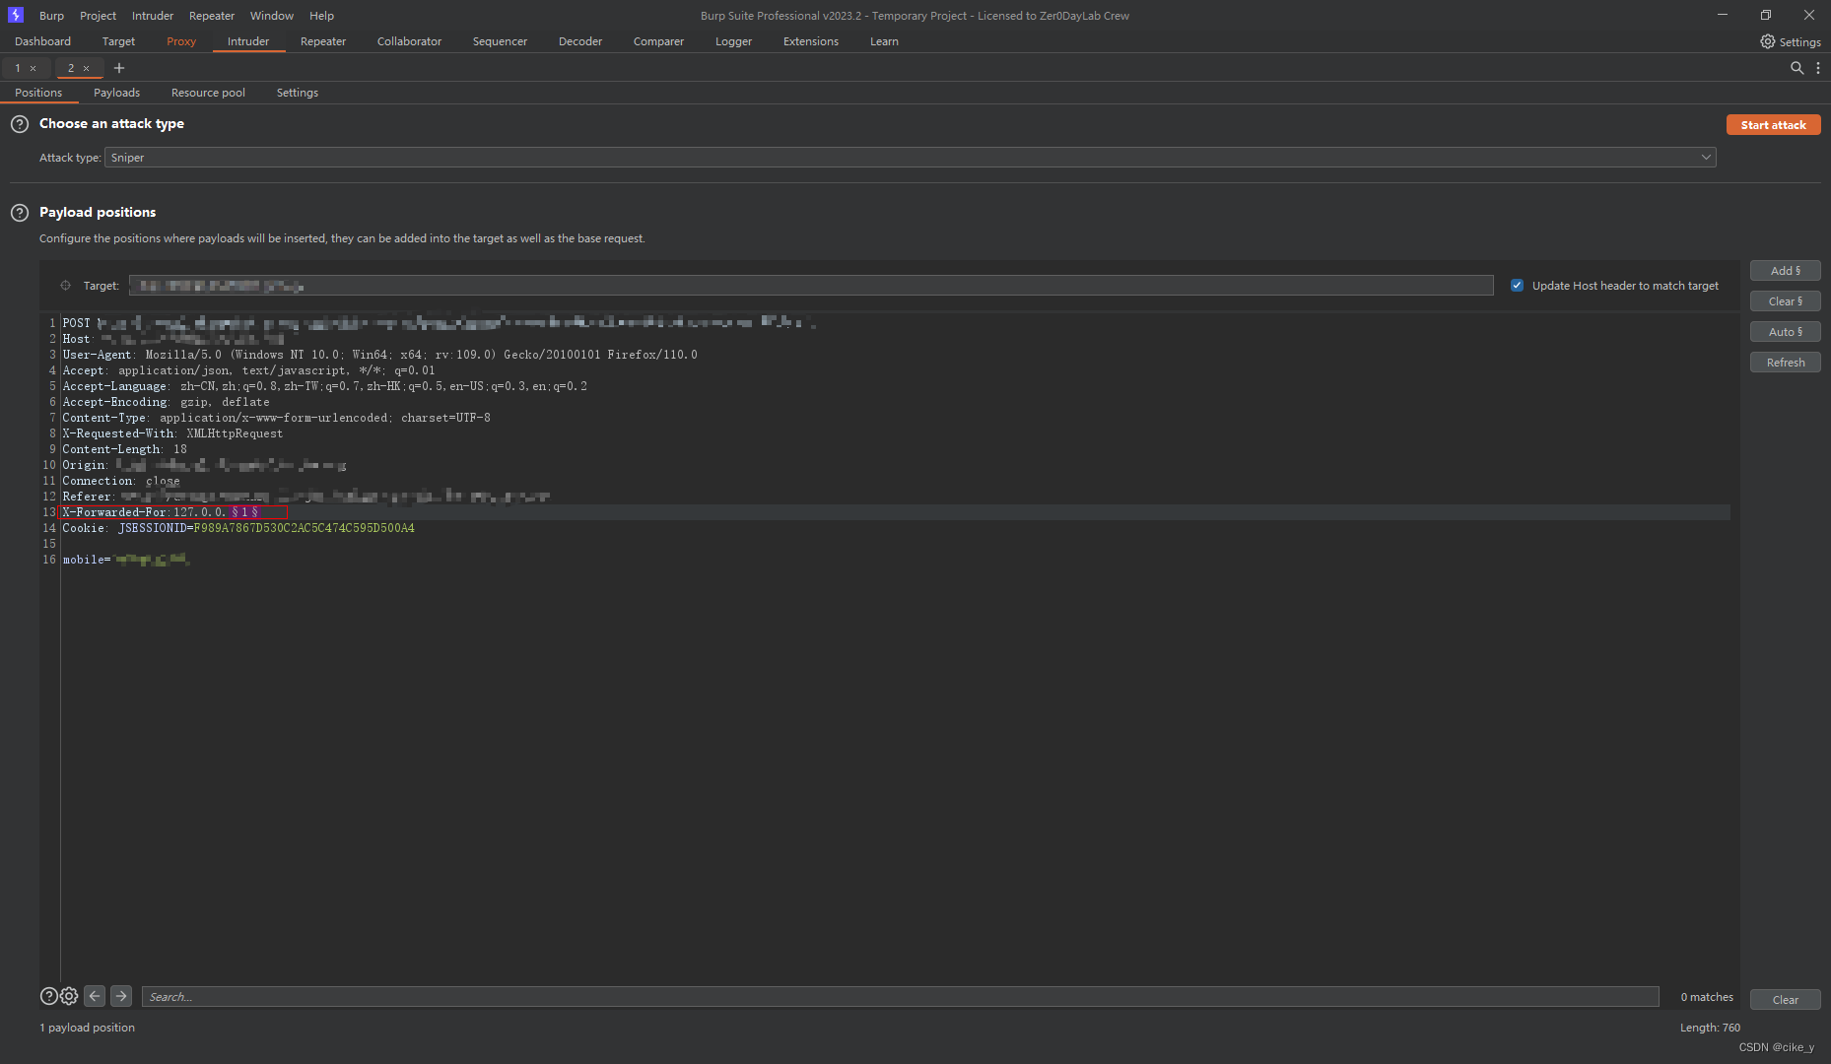Viewport: 1831px width, 1064px height.
Task: Click the Burp Suite logo icon
Action: [15, 15]
